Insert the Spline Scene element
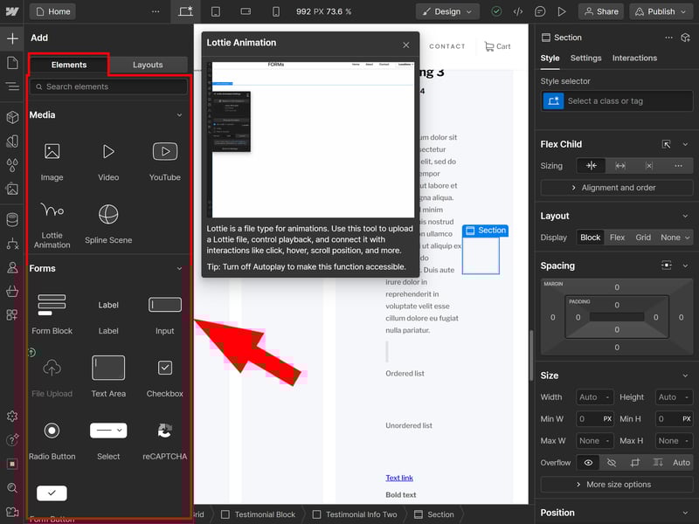The image size is (699, 524). coord(108,223)
